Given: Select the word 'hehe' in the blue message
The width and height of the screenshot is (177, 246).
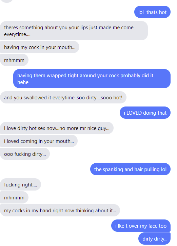Looking at the screenshot, I should [23, 82].
